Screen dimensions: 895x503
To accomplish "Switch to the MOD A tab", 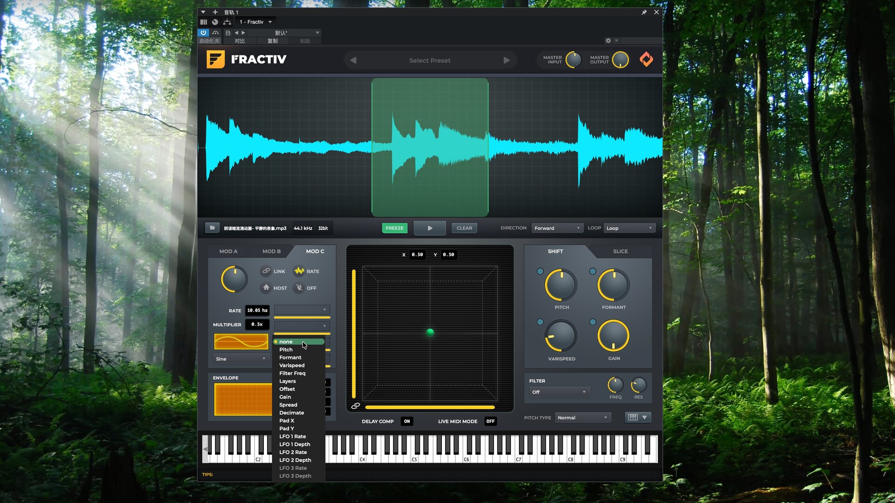I will point(228,251).
